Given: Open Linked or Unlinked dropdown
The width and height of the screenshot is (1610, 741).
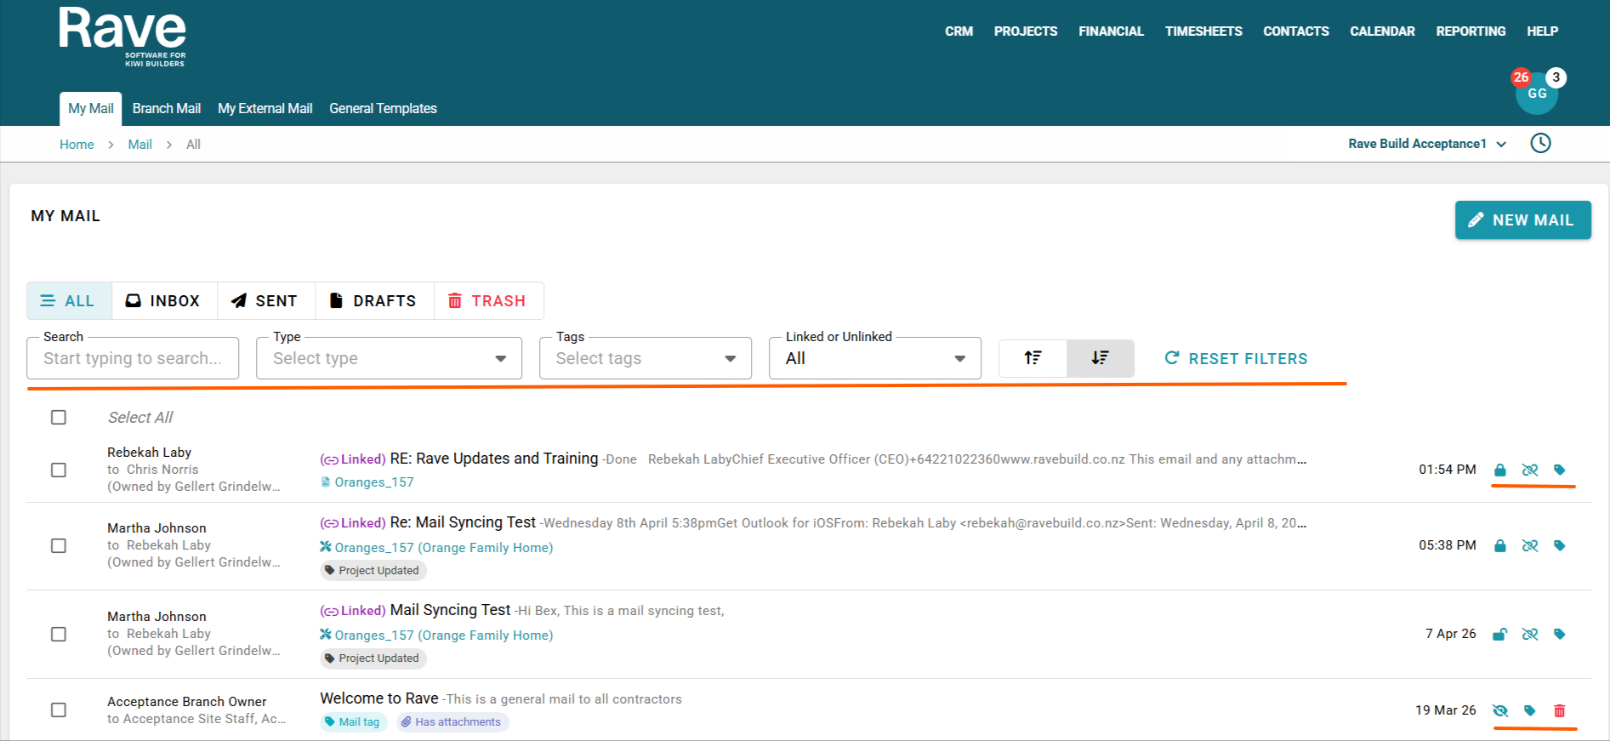Looking at the screenshot, I should point(874,358).
